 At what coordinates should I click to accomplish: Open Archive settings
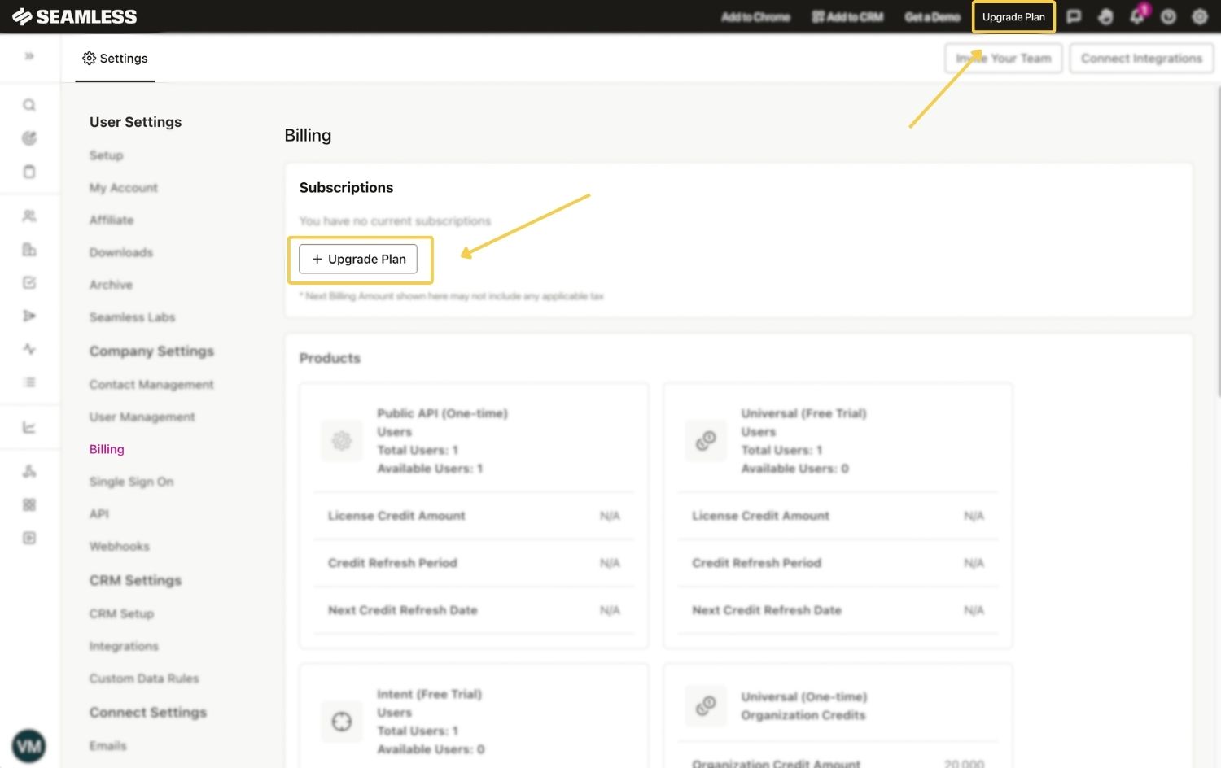pyautogui.click(x=111, y=285)
